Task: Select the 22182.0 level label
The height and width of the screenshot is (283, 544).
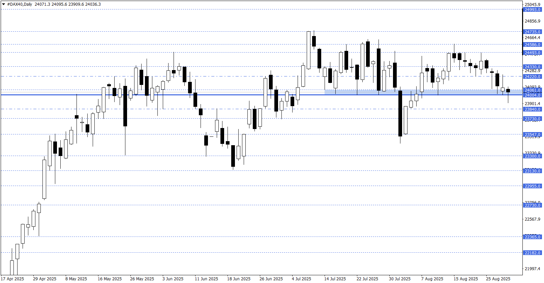Action: 533,253
